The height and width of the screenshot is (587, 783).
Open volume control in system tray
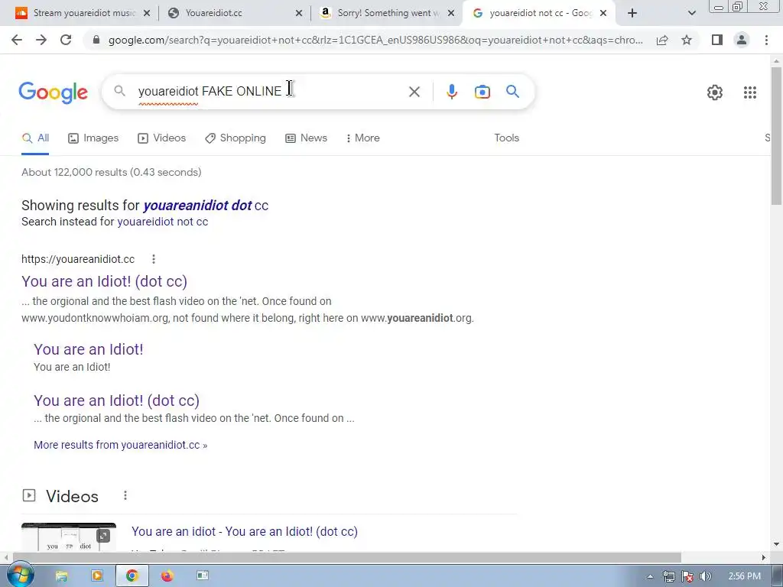pos(706,576)
